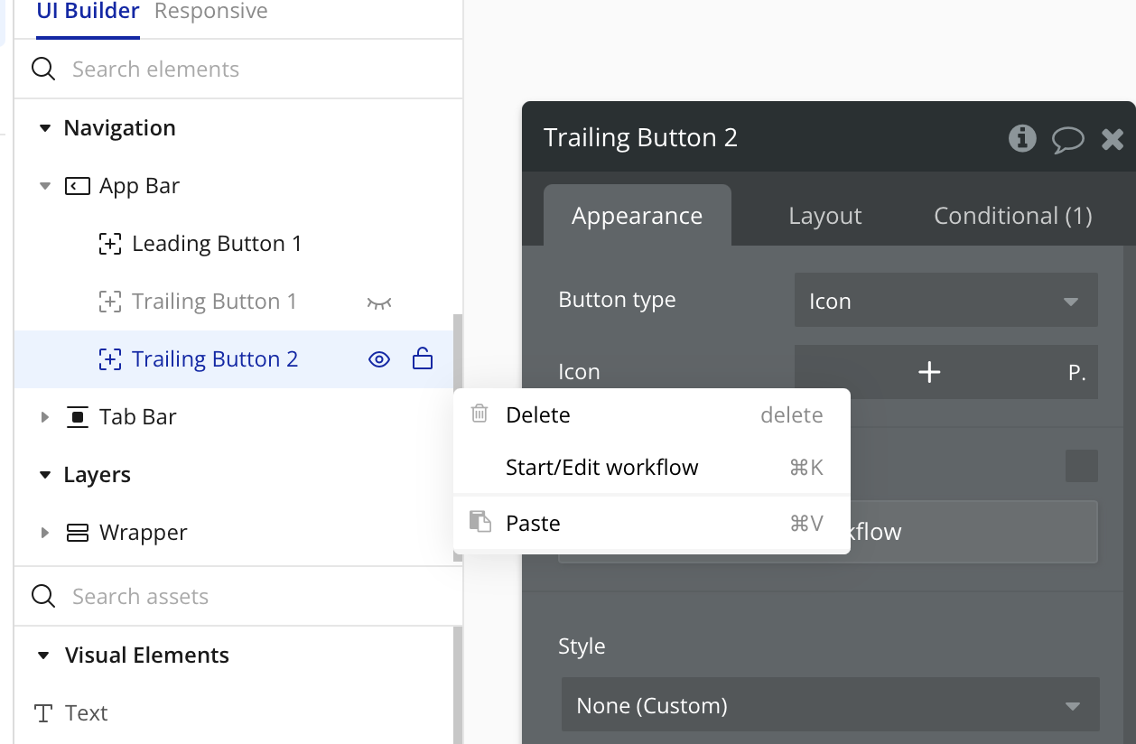Focus the Search elements input
The width and height of the screenshot is (1136, 744).
pyautogui.click(x=238, y=70)
